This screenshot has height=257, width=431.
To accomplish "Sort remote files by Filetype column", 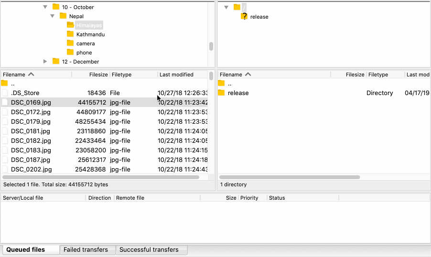I will click(x=386, y=75).
